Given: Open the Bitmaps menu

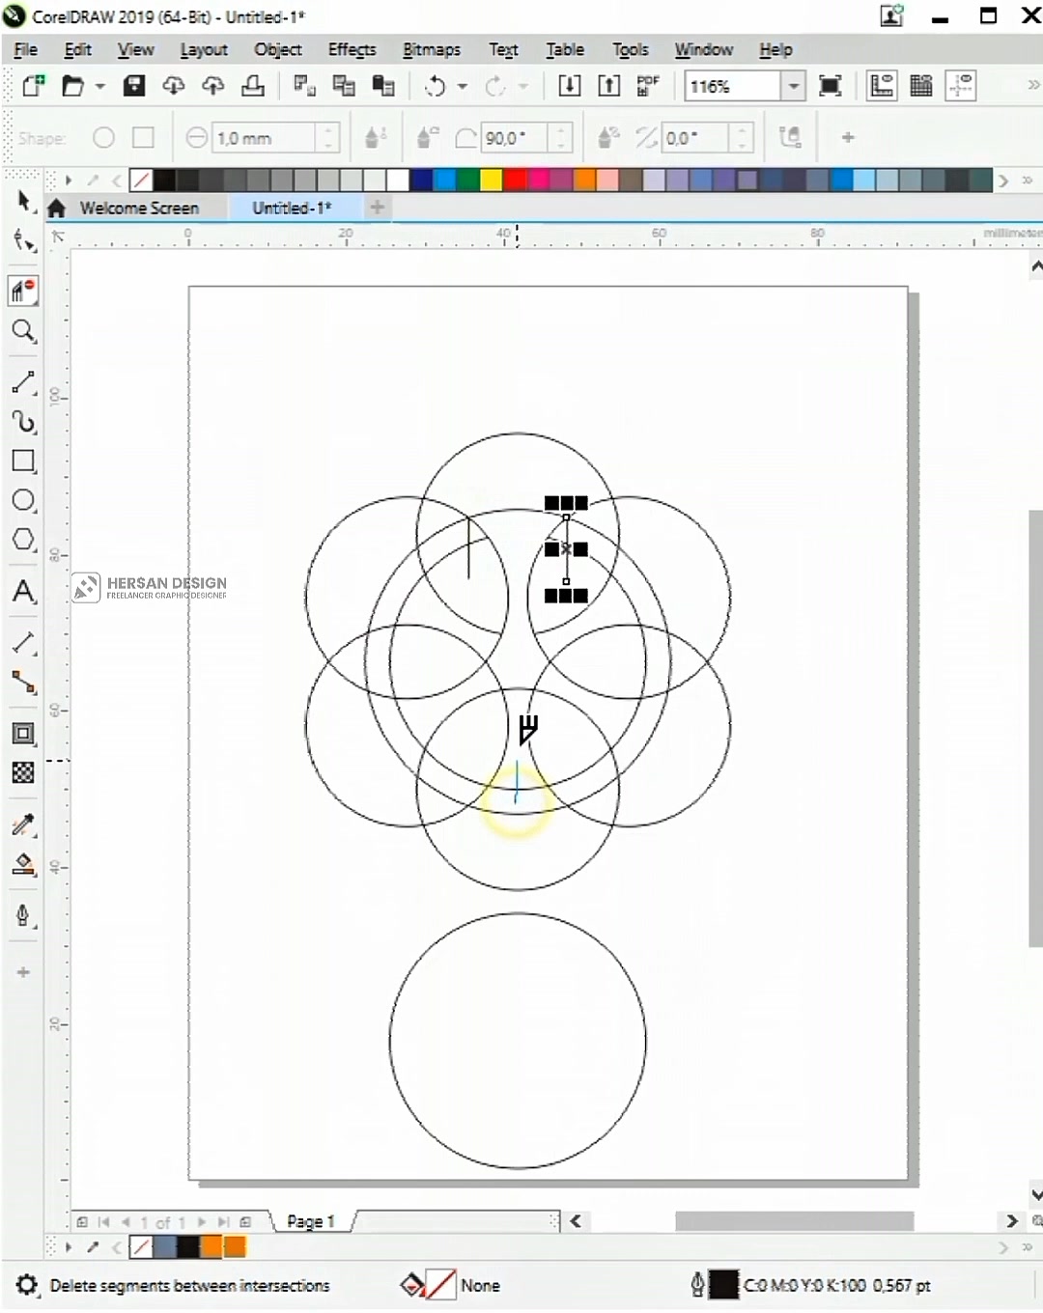Looking at the screenshot, I should (432, 49).
